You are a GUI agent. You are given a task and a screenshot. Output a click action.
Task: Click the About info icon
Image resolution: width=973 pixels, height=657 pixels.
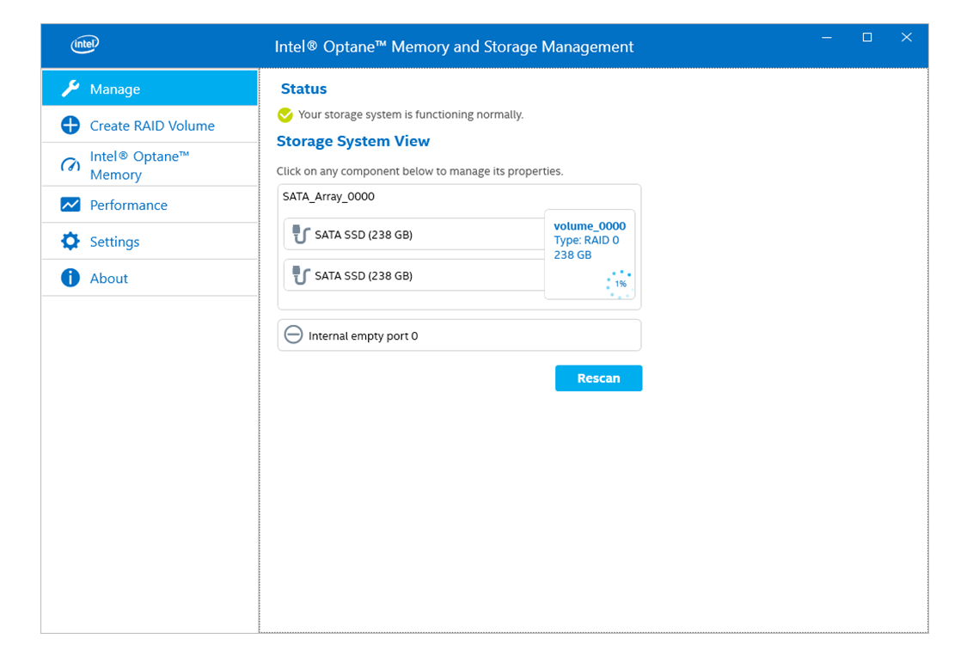pos(70,278)
